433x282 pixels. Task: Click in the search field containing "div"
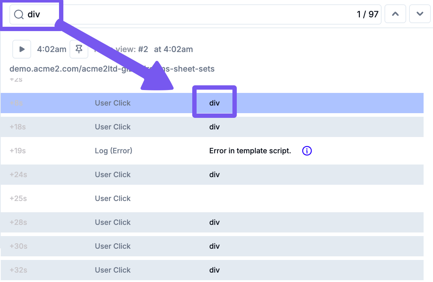pyautogui.click(x=181, y=14)
